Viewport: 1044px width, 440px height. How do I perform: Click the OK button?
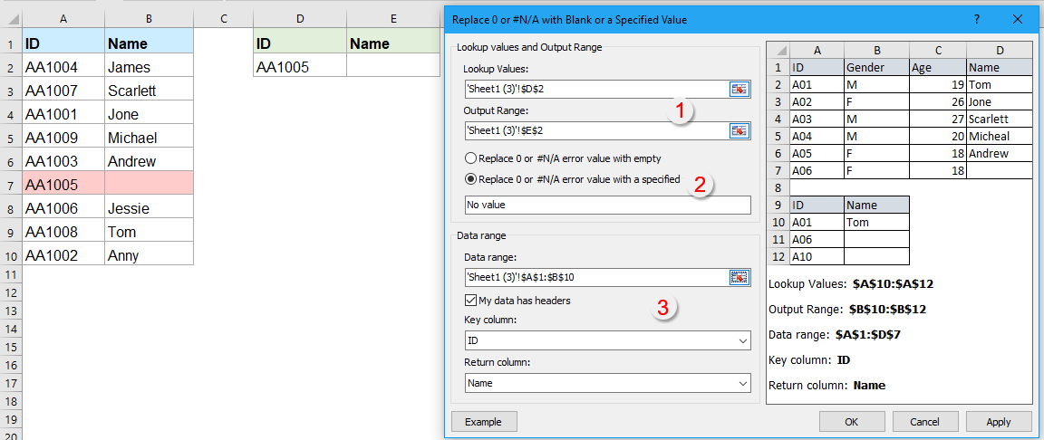pos(851,422)
